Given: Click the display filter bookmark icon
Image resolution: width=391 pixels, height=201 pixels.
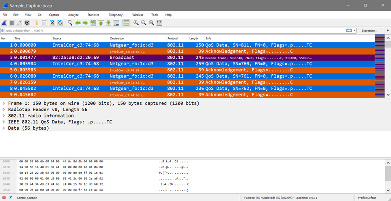Looking at the screenshot, I should [x=3, y=31].
